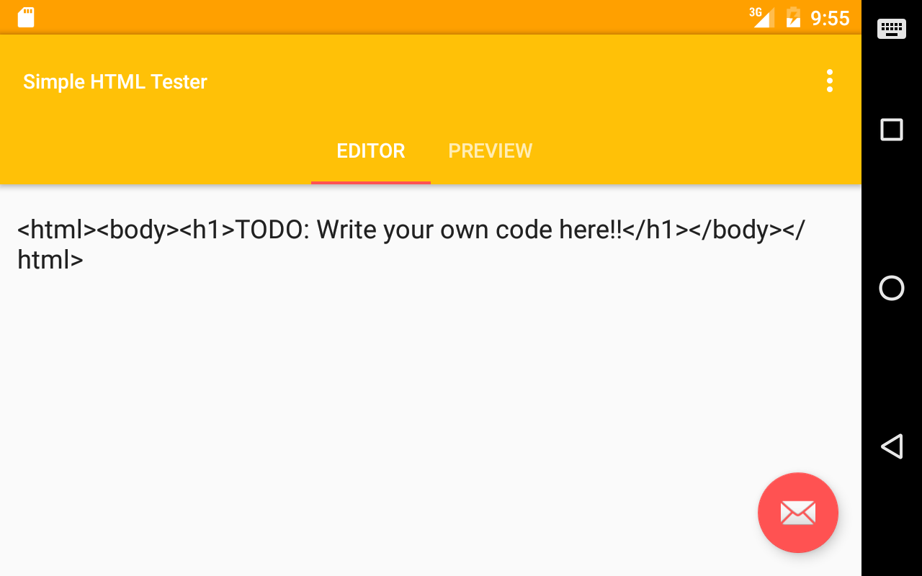922x576 pixels.
Task: Click the 9:55 clock in status bar
Action: pyautogui.click(x=830, y=18)
